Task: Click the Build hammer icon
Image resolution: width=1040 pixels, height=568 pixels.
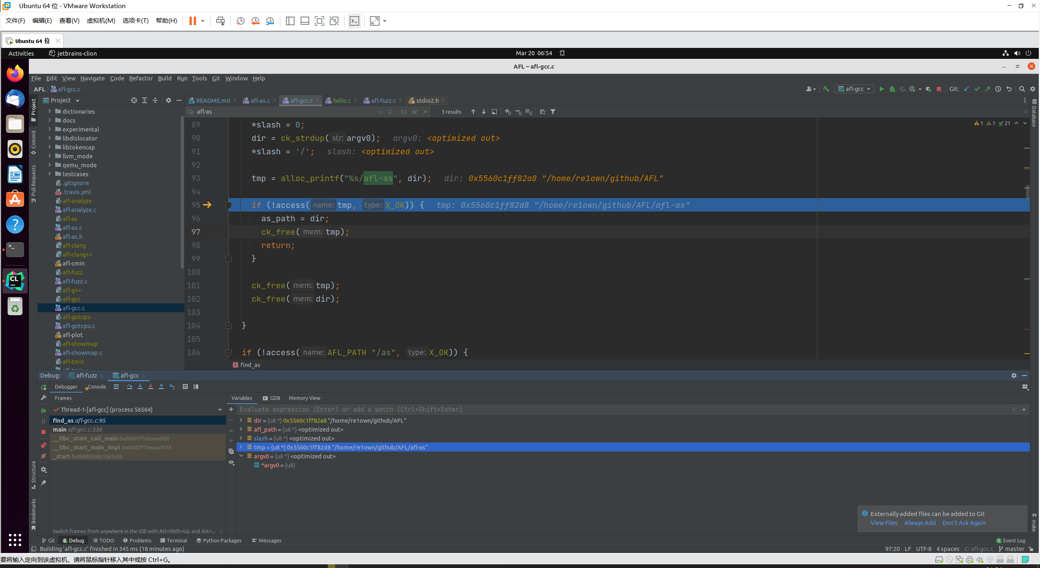Action: [826, 89]
